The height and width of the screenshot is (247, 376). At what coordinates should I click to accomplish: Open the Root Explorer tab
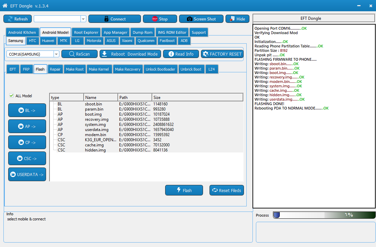pyautogui.click(x=86, y=32)
